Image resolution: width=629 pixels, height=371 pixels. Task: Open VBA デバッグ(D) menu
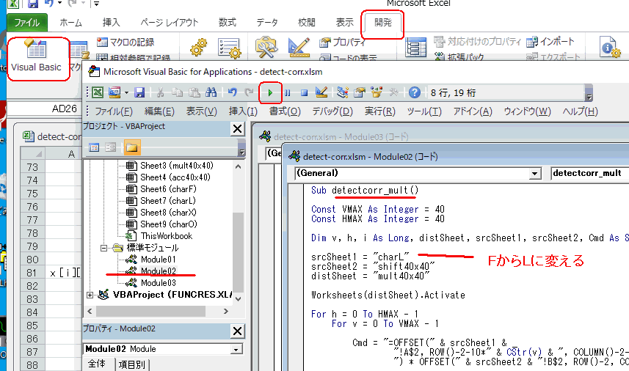tap(332, 111)
